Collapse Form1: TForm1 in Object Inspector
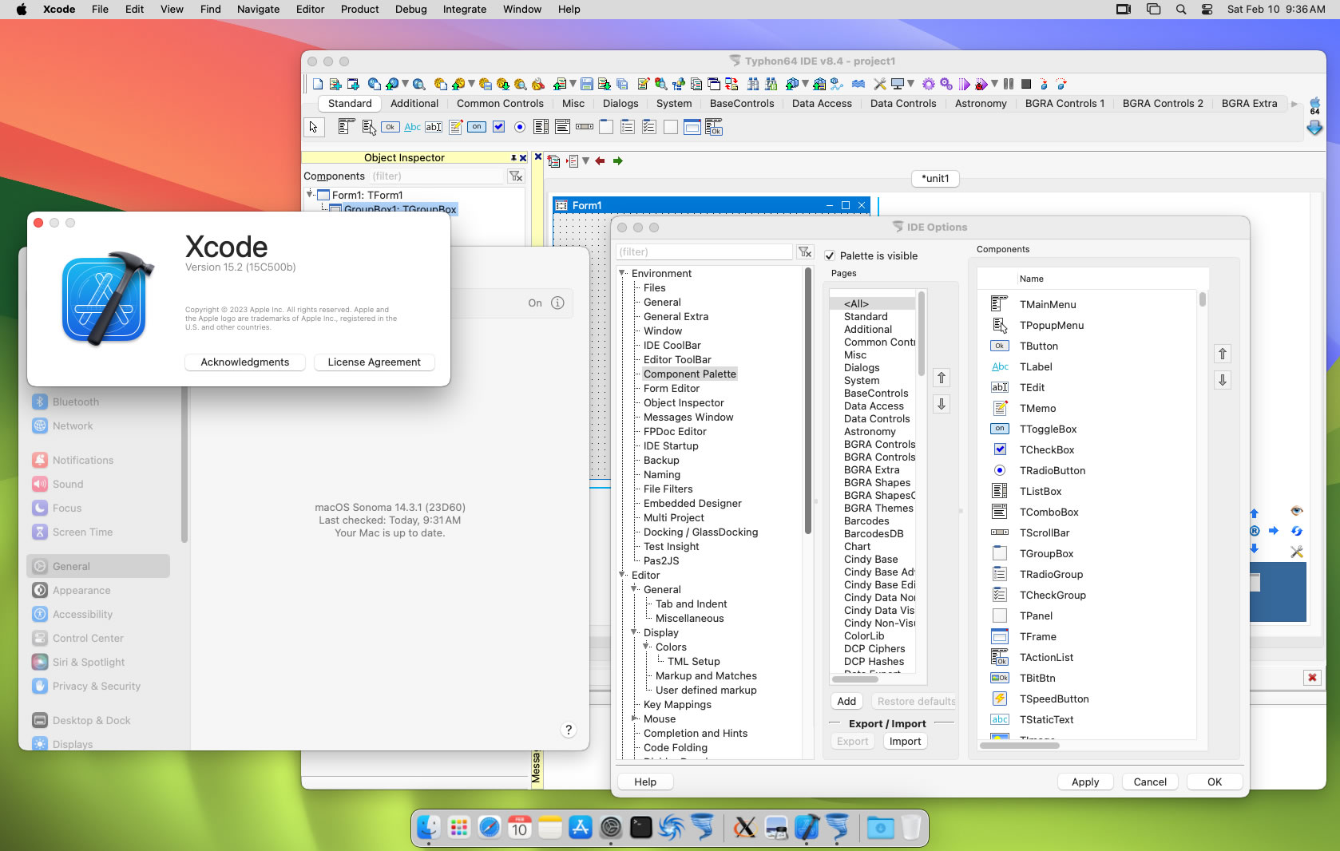The height and width of the screenshot is (851, 1340). pos(310,194)
